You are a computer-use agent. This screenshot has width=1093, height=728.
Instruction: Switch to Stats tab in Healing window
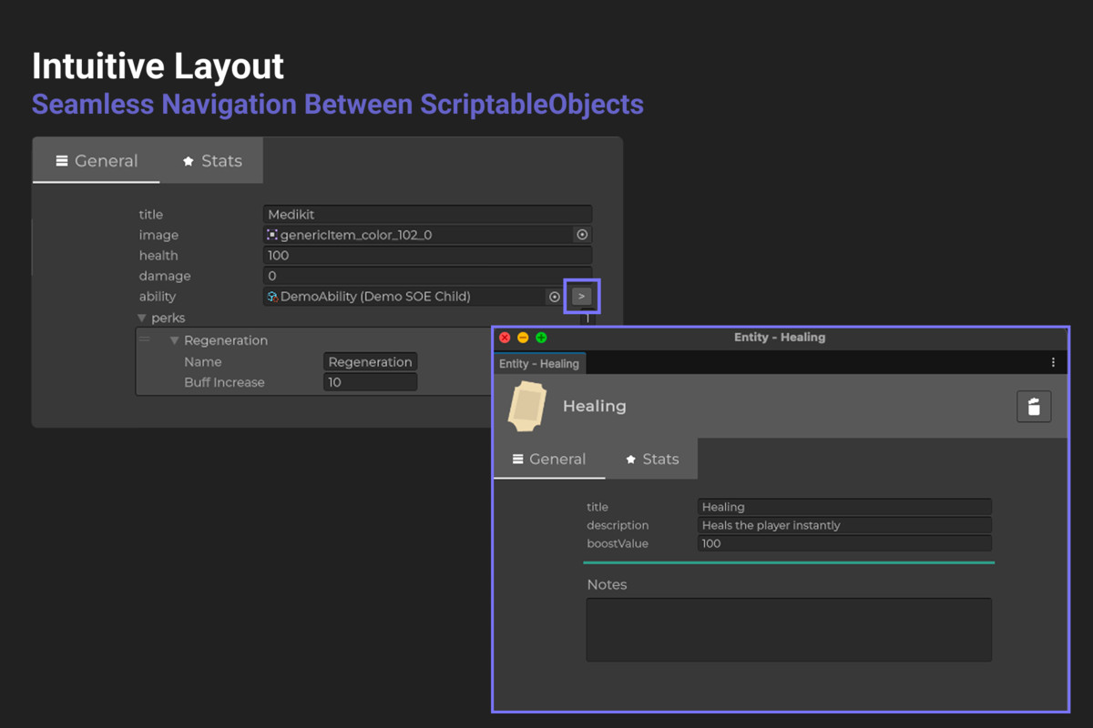pyautogui.click(x=651, y=460)
